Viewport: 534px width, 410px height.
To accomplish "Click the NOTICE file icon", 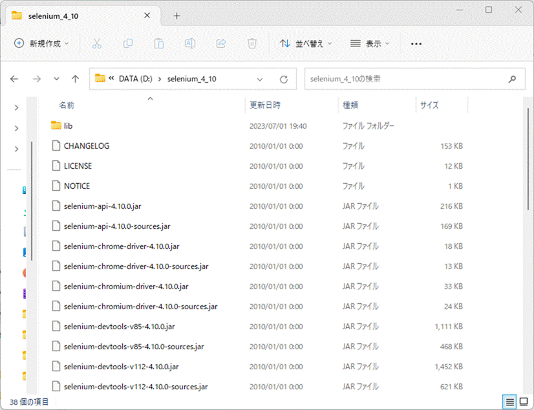I will click(x=56, y=186).
